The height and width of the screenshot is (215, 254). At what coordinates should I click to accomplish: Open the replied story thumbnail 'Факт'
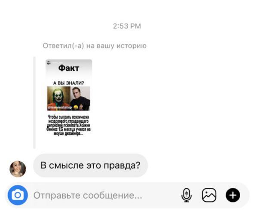[69, 99]
